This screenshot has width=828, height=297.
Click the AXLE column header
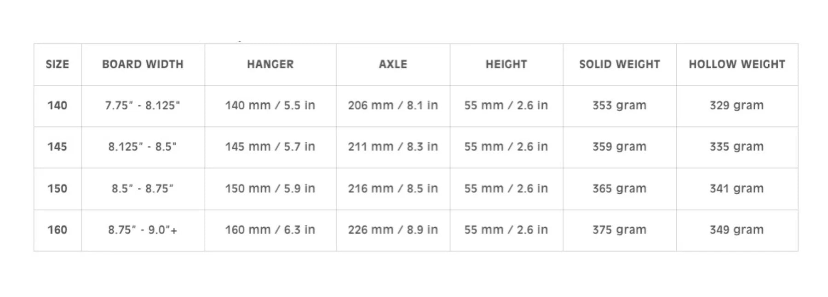393,64
